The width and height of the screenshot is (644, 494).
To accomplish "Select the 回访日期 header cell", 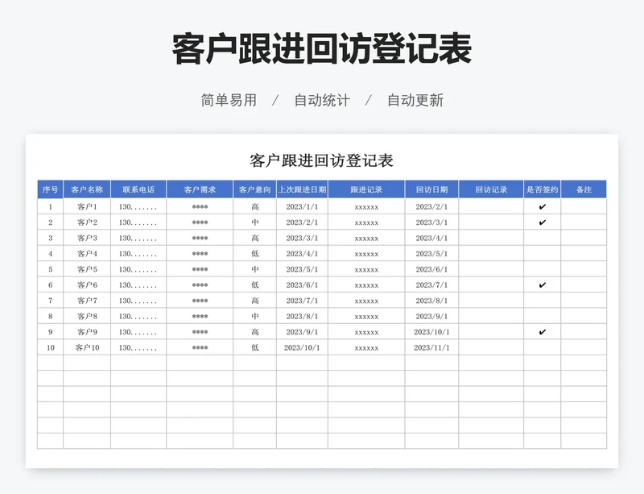I will point(431,189).
